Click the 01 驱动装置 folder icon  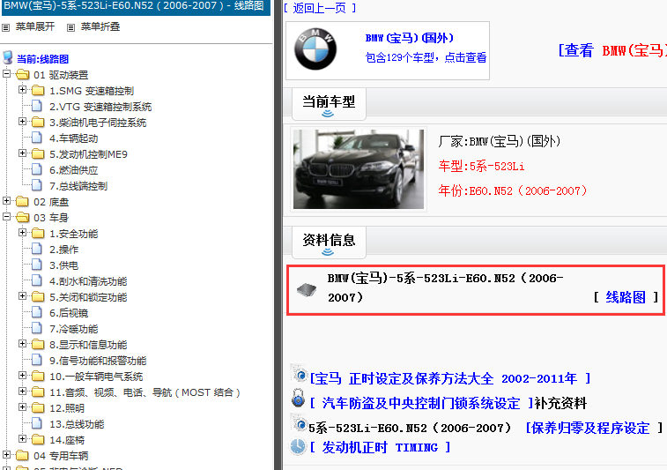[x=23, y=75]
